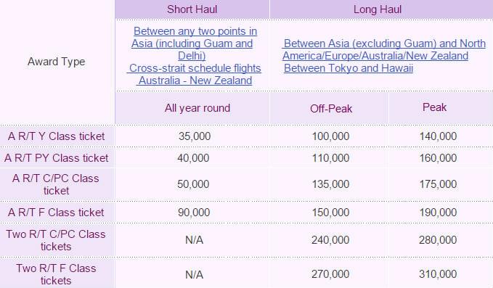493x288 pixels.
Task: Select 'Two R/T F Class tickets' row label
Action: tap(57, 274)
